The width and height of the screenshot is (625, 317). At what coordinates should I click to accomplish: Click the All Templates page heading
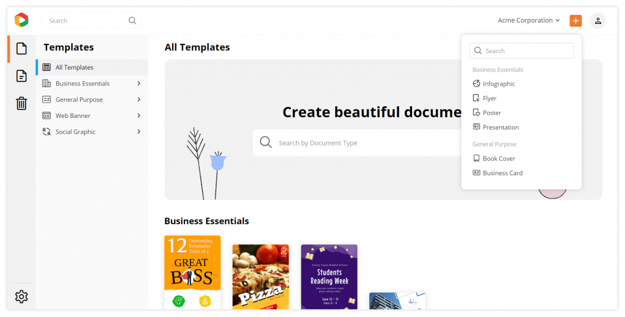tap(197, 47)
